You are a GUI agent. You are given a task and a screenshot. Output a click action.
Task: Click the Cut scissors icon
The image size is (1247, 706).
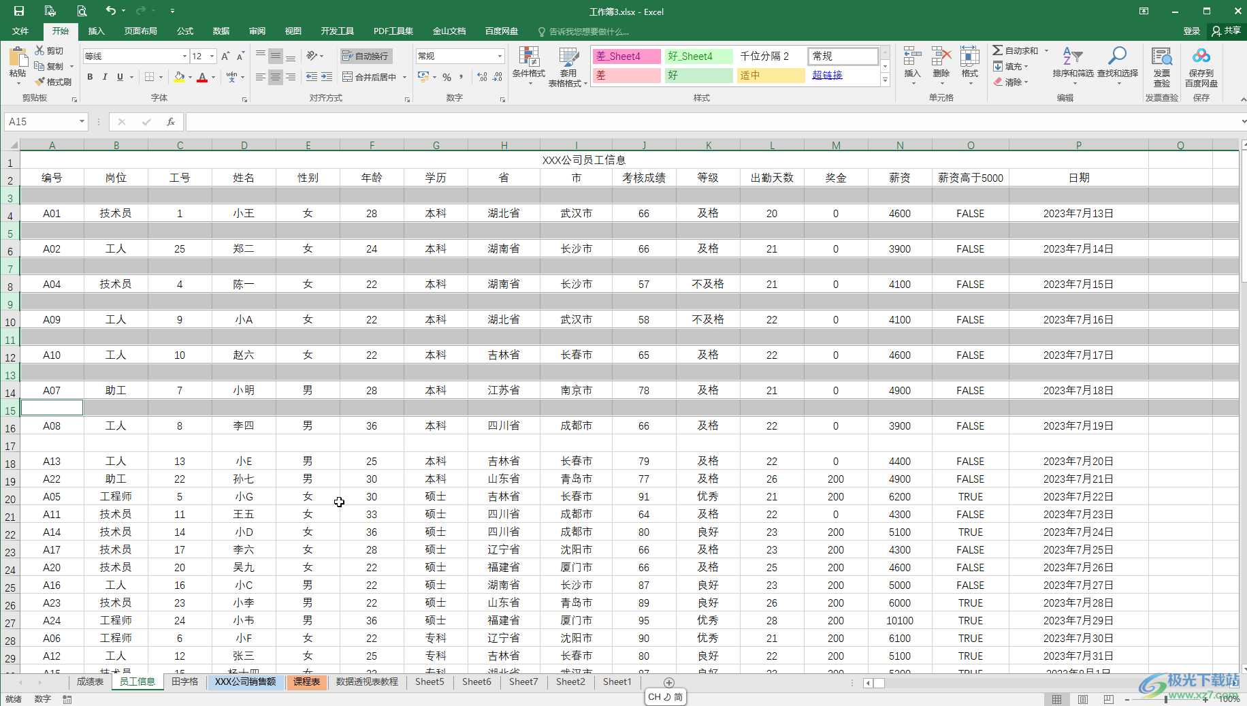tap(39, 50)
